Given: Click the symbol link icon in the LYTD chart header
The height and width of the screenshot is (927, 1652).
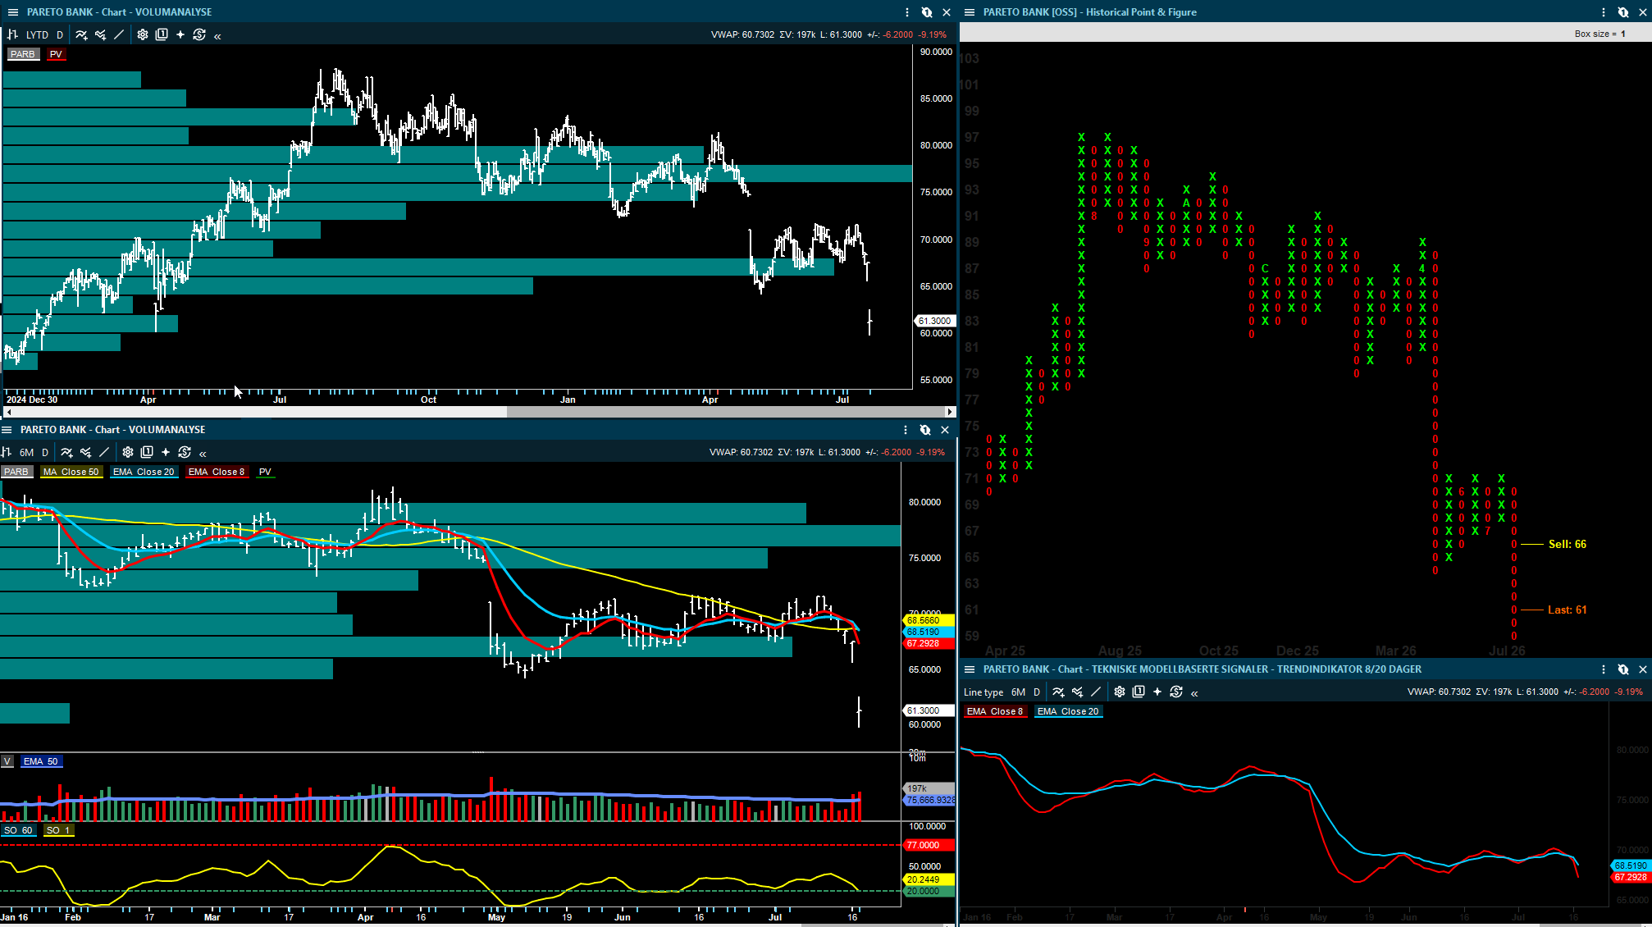Looking at the screenshot, I should 927,12.
